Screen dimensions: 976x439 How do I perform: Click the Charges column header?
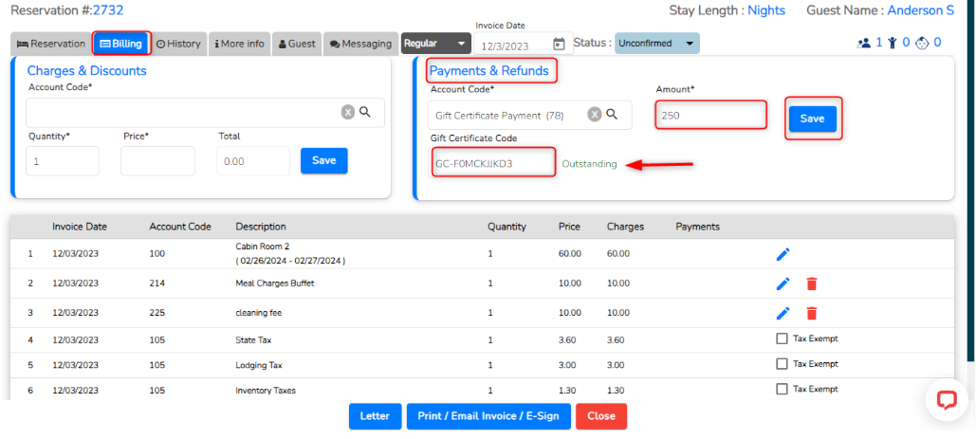(x=626, y=227)
